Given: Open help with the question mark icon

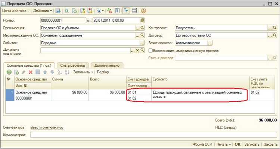Looking at the screenshot, I should point(143,11).
